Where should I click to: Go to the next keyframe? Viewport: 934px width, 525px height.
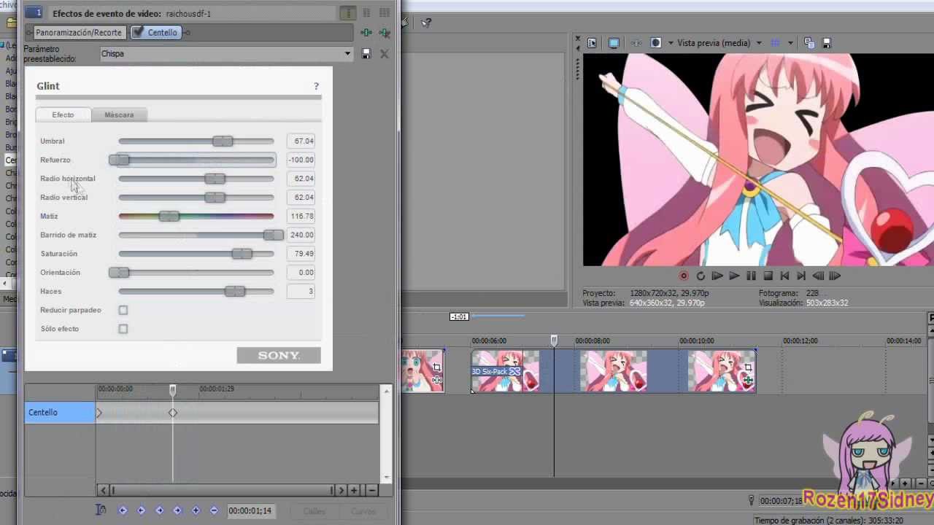pos(159,510)
